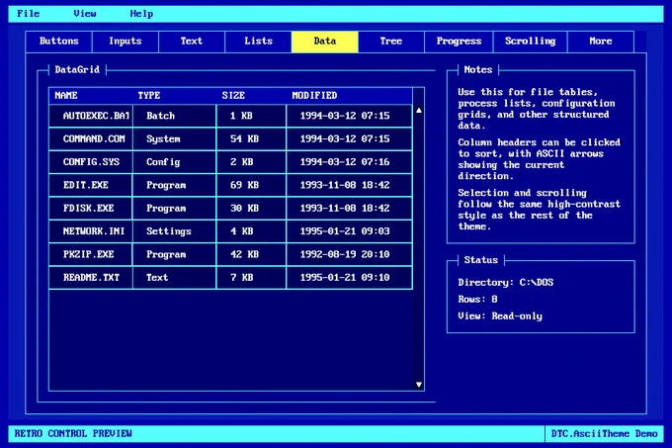Click the 7 KB size cell
Viewport: 672px width, 448px height.
click(251, 278)
